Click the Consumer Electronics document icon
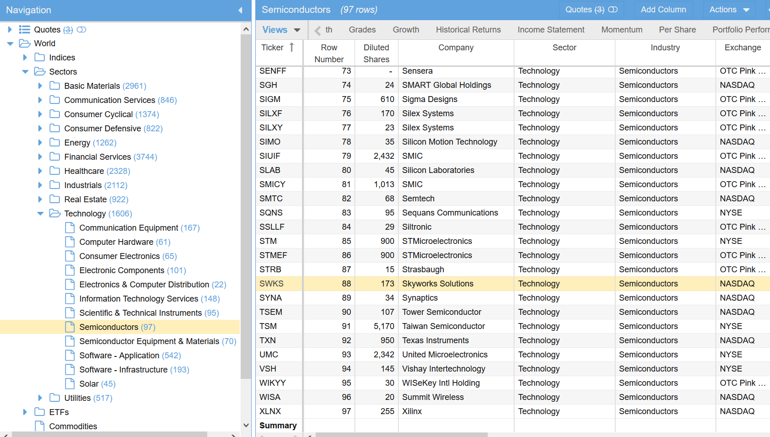The height and width of the screenshot is (437, 770). 70,256
